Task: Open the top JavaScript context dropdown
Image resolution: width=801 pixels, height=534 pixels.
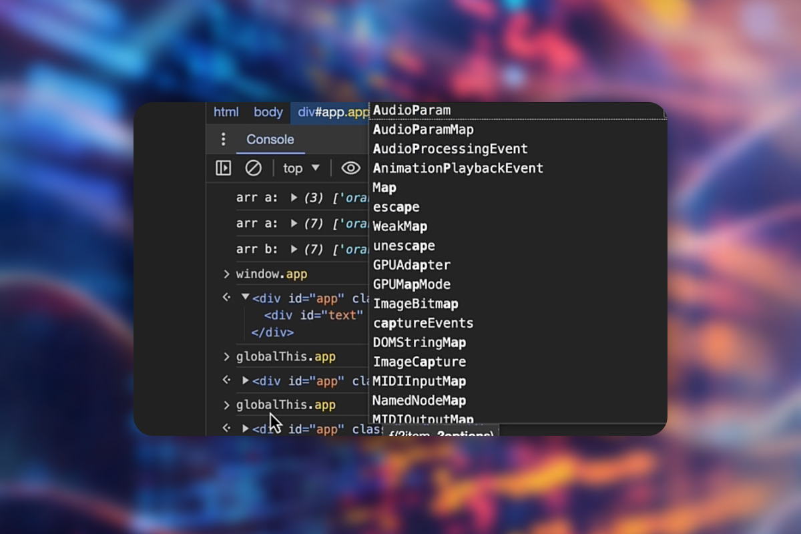Action: (302, 168)
